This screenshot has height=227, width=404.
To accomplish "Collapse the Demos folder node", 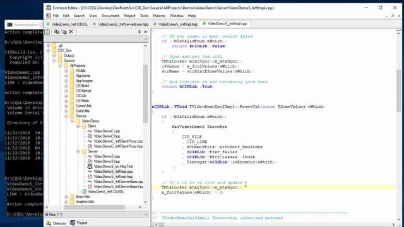I will 66,116.
